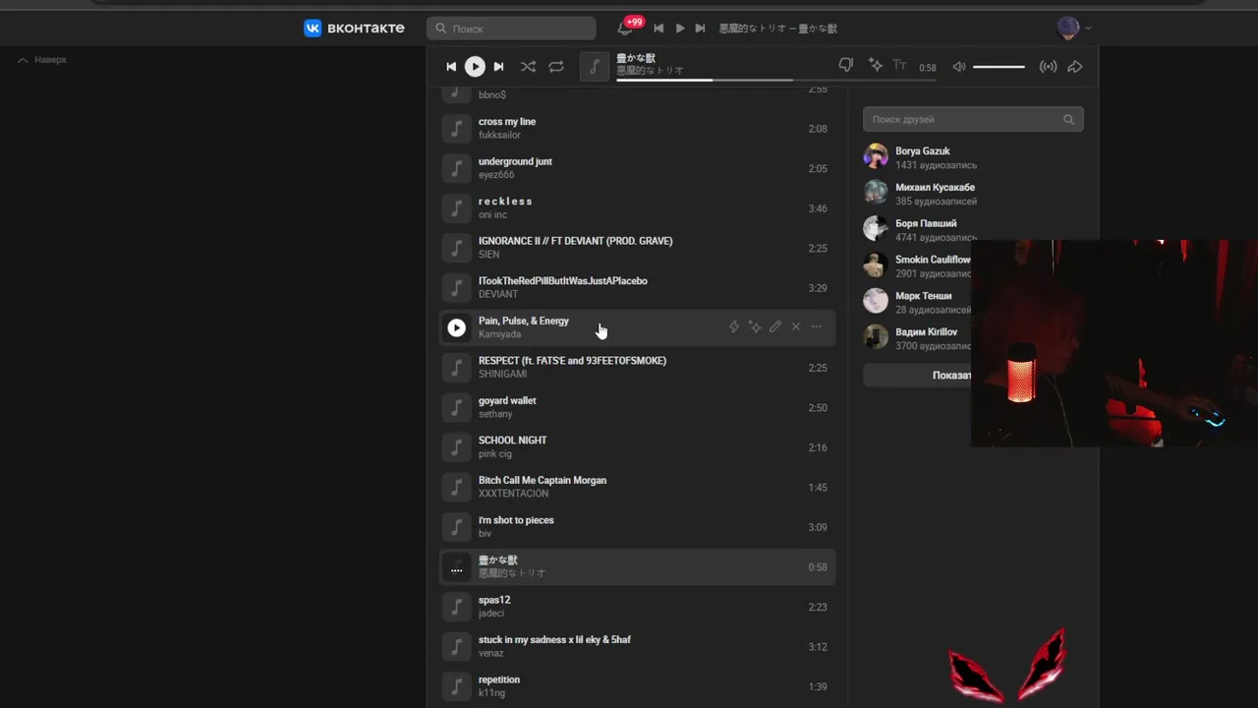The image size is (1258, 708).
Task: Click note icon of Bitch Call Me Captain Morgan
Action: click(456, 487)
